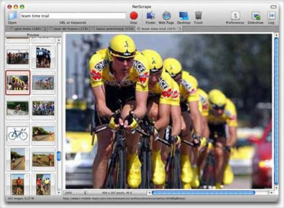The width and height of the screenshot is (284, 208).
Task: Switch to the tour de france tab
Action: 69,29
